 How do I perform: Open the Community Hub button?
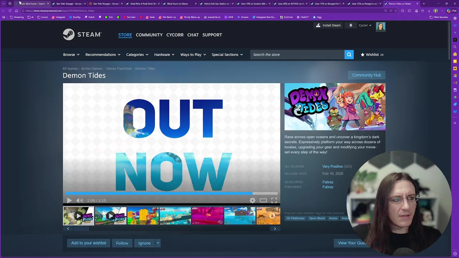[x=366, y=75]
